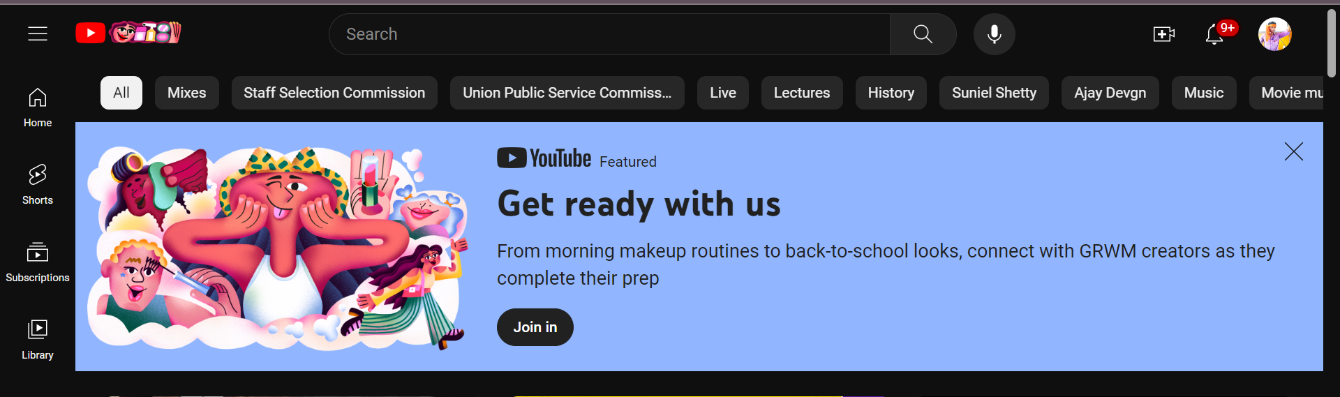Click the GRWM banner illustration

[277, 248]
